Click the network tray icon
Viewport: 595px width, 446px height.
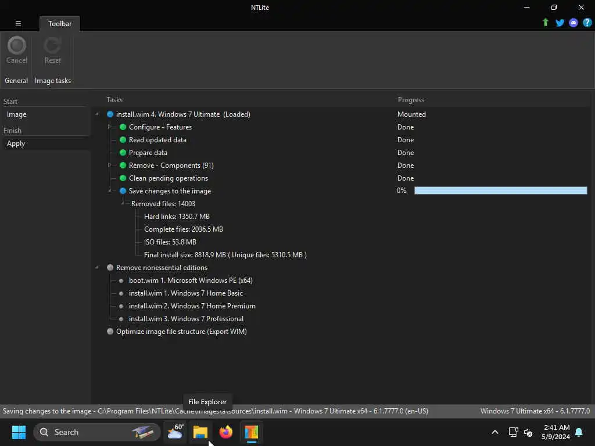click(513, 432)
